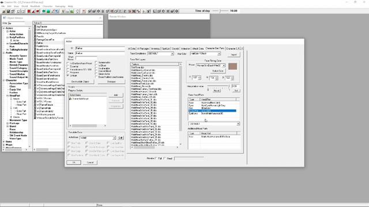
Task: Select Faction in the object tree
Action: click(x=14, y=93)
